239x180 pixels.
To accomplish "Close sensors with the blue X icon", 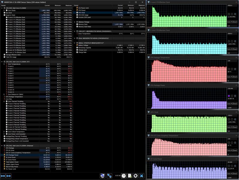I will [x=142, y=176].
